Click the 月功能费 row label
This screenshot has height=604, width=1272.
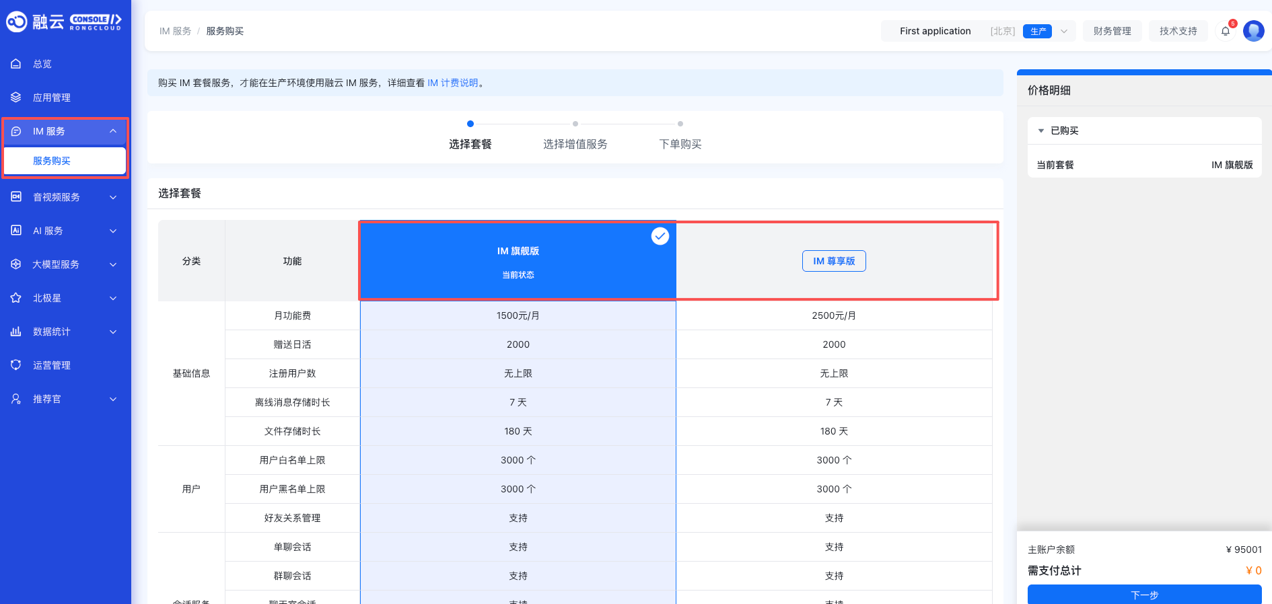point(293,315)
